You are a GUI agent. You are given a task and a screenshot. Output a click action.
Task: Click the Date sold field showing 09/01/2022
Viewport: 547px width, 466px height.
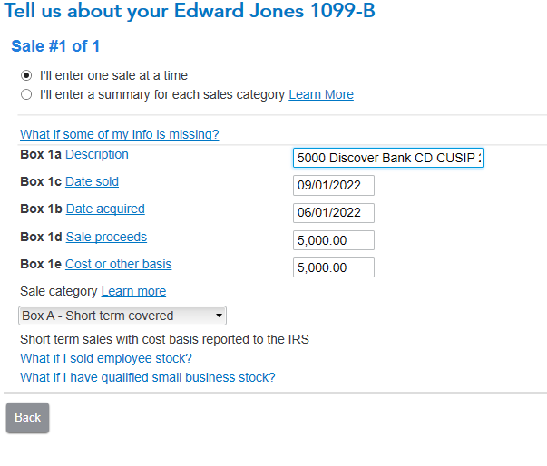click(334, 185)
